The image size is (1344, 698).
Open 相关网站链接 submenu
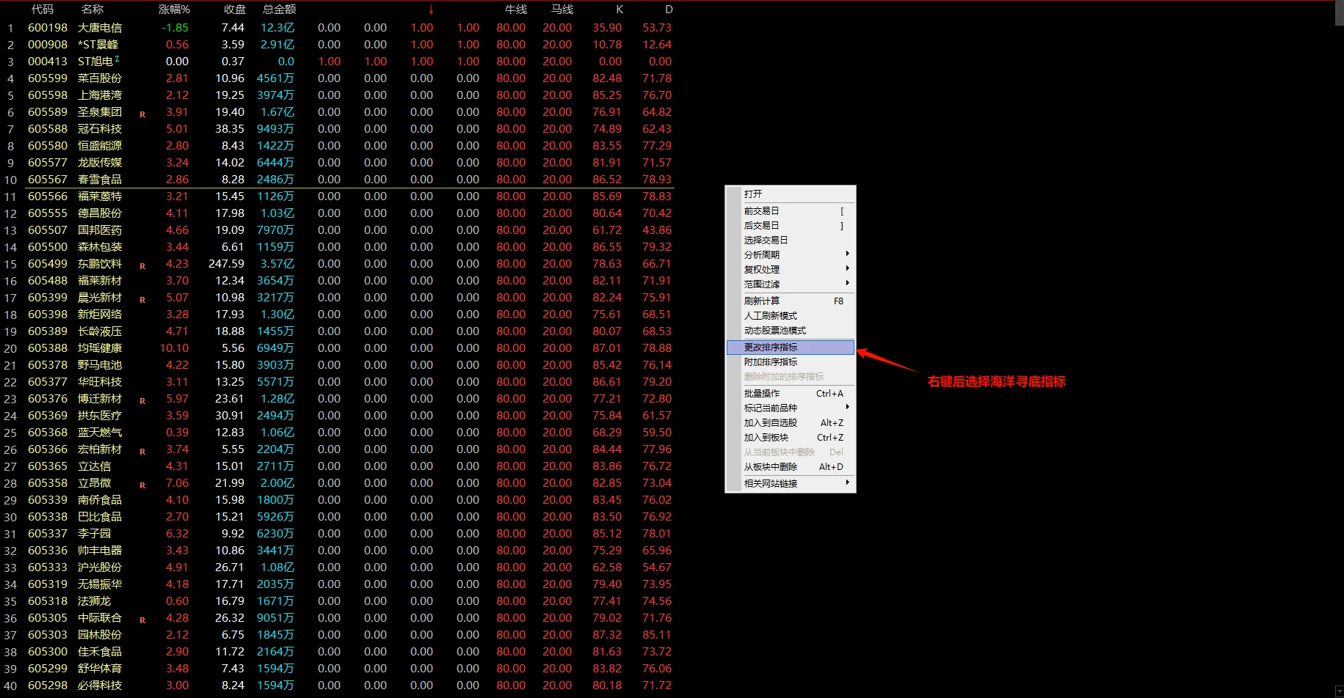point(791,483)
